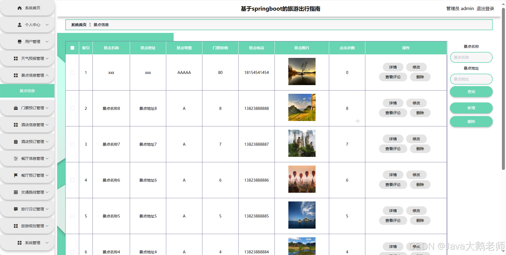This screenshot has height=255, width=506.
Task: Toggle the select-all checkbox in table header
Action: (x=72, y=48)
